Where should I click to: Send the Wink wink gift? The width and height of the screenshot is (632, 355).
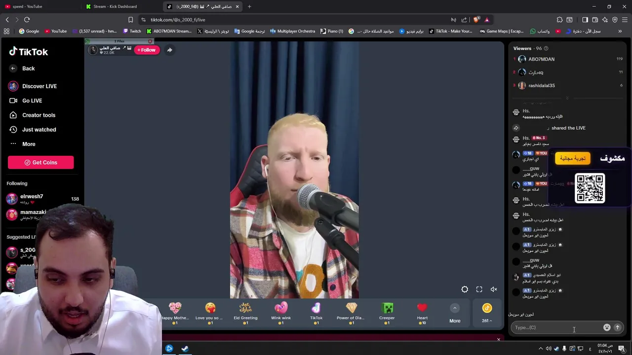(x=281, y=314)
